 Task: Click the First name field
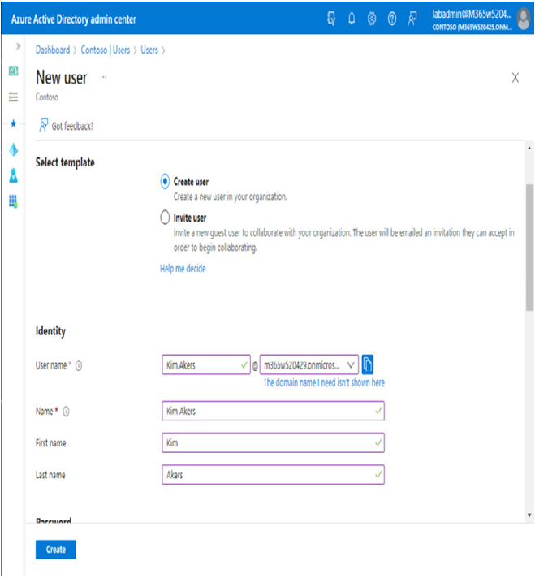[x=274, y=442]
